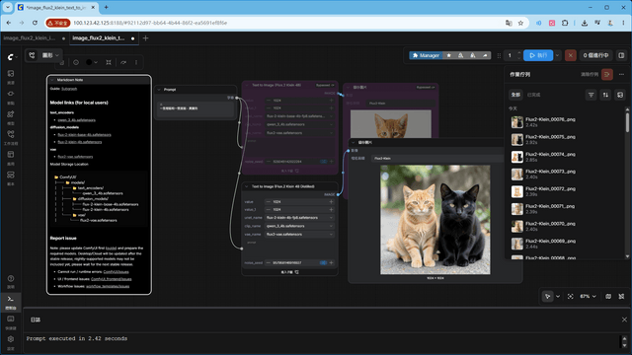Open the 67% zoom level dropdown
The height and width of the screenshot is (355, 632).
[588, 296]
